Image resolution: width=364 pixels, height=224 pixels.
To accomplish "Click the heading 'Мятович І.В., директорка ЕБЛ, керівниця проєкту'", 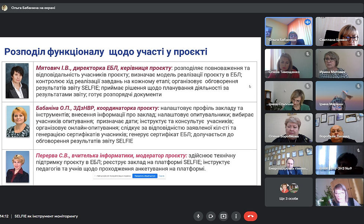I will (x=104, y=68).
